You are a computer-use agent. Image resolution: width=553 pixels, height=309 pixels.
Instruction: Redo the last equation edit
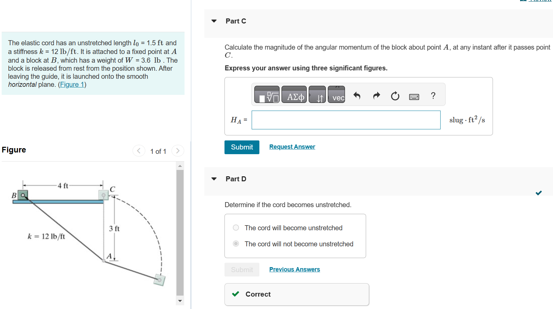point(376,96)
